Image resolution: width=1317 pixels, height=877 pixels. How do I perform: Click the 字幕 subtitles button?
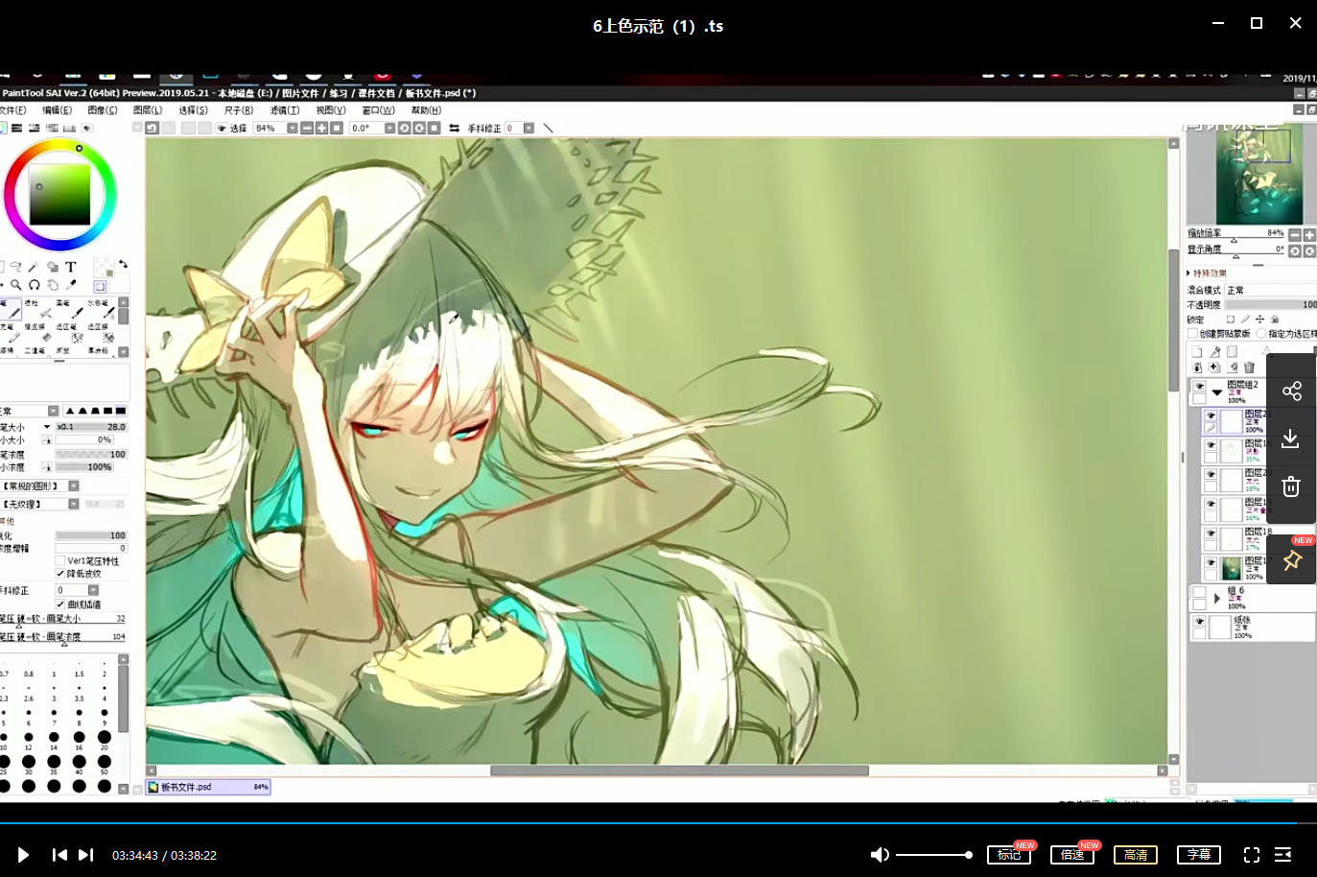[1199, 855]
